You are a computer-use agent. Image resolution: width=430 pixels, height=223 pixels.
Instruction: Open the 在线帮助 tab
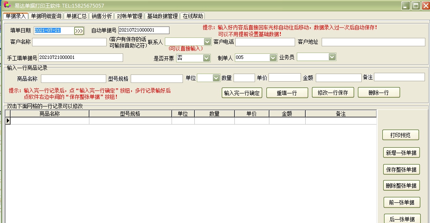pyautogui.click(x=193, y=16)
